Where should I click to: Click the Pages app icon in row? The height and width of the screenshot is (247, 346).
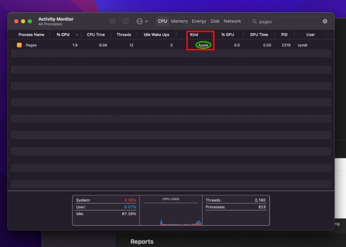pyautogui.click(x=19, y=45)
